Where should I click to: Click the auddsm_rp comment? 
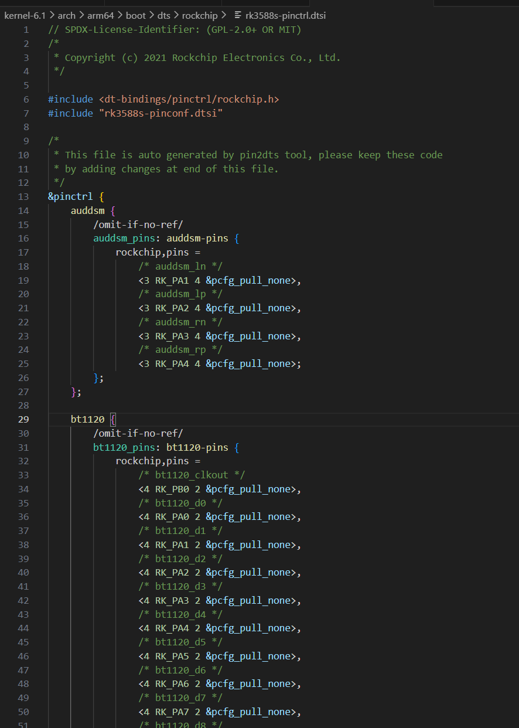180,350
